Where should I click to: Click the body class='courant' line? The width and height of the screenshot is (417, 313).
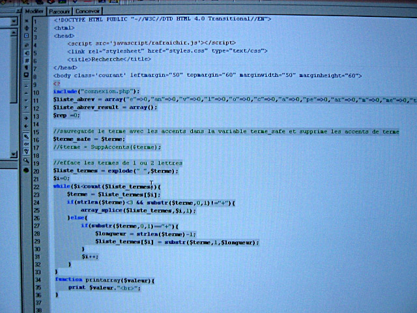[207, 76]
